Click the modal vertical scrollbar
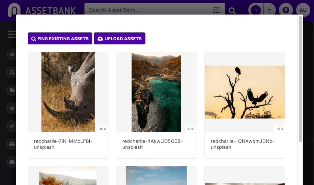 click(x=300, y=79)
